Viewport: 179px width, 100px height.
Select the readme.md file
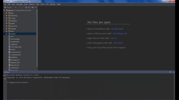15,68
